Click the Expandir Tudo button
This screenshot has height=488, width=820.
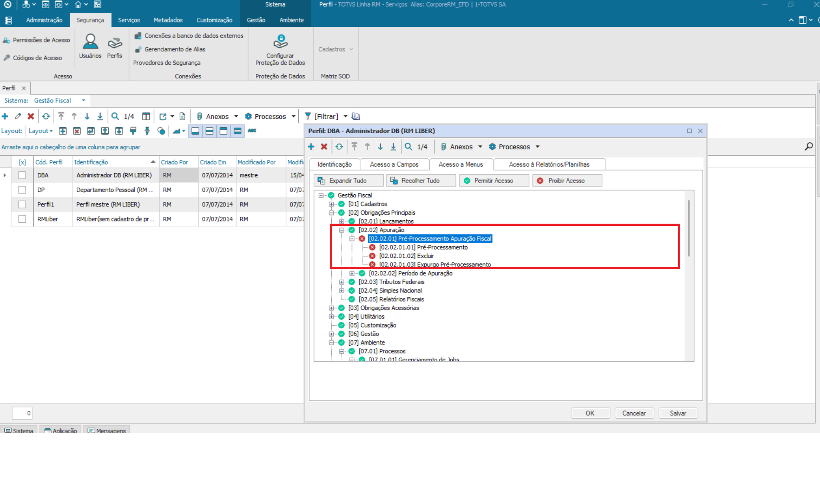coord(349,180)
